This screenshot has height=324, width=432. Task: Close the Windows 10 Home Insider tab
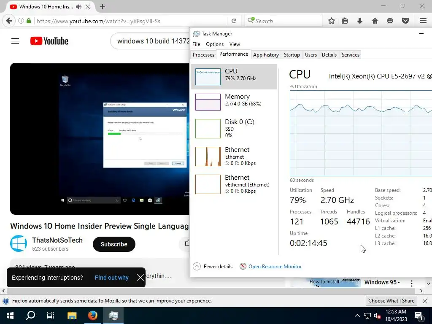tap(88, 7)
